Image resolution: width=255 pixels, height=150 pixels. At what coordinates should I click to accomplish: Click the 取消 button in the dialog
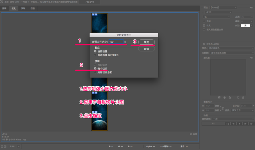(146, 49)
